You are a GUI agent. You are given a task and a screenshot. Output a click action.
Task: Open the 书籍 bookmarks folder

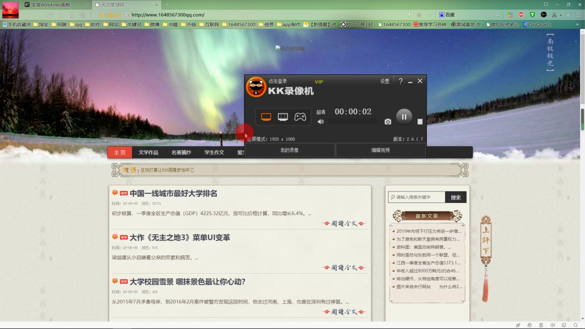tap(170, 24)
